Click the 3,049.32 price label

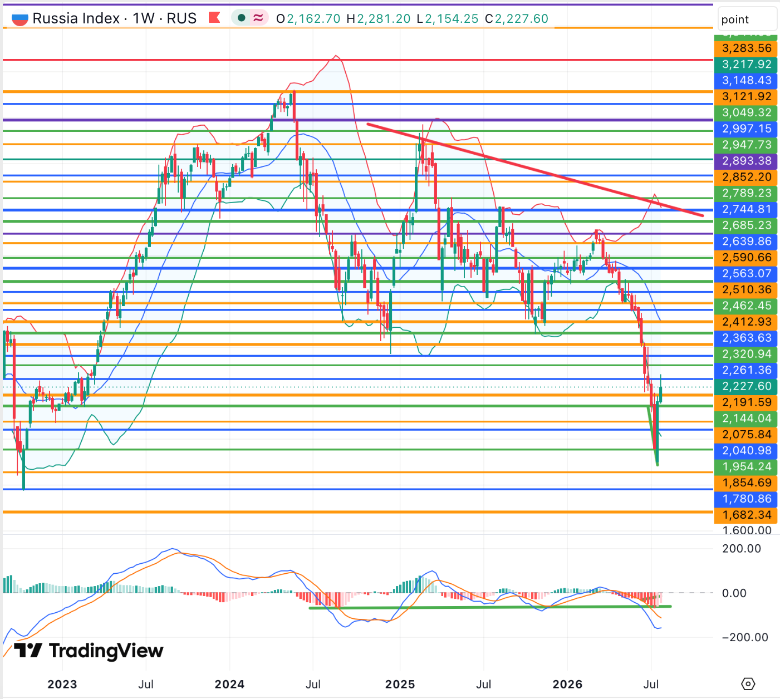[x=746, y=113]
